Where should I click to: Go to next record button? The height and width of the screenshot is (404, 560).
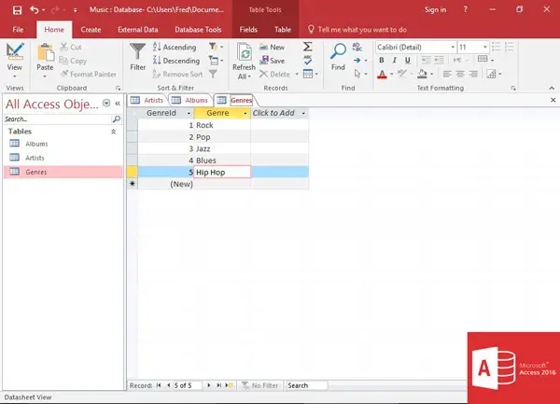[208, 385]
